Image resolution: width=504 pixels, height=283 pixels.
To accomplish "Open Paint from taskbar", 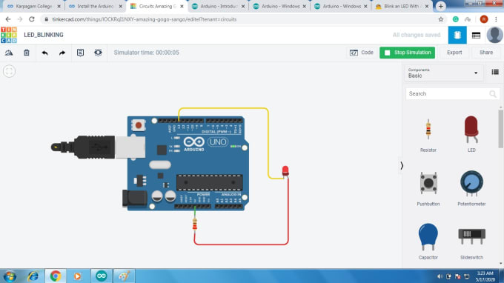I will 125,276.
